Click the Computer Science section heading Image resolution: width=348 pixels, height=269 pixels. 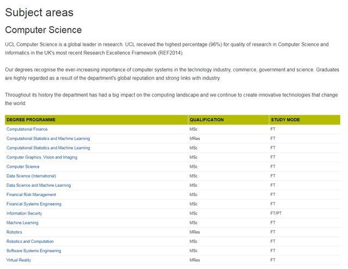pyautogui.click(x=43, y=30)
